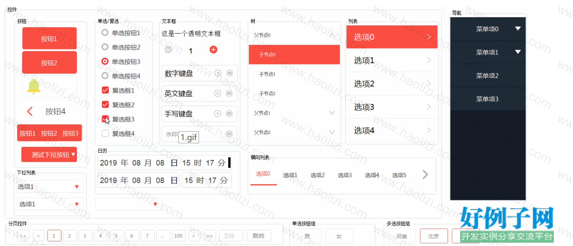
Task: Click the red plus stepper icon
Action: click(x=213, y=50)
